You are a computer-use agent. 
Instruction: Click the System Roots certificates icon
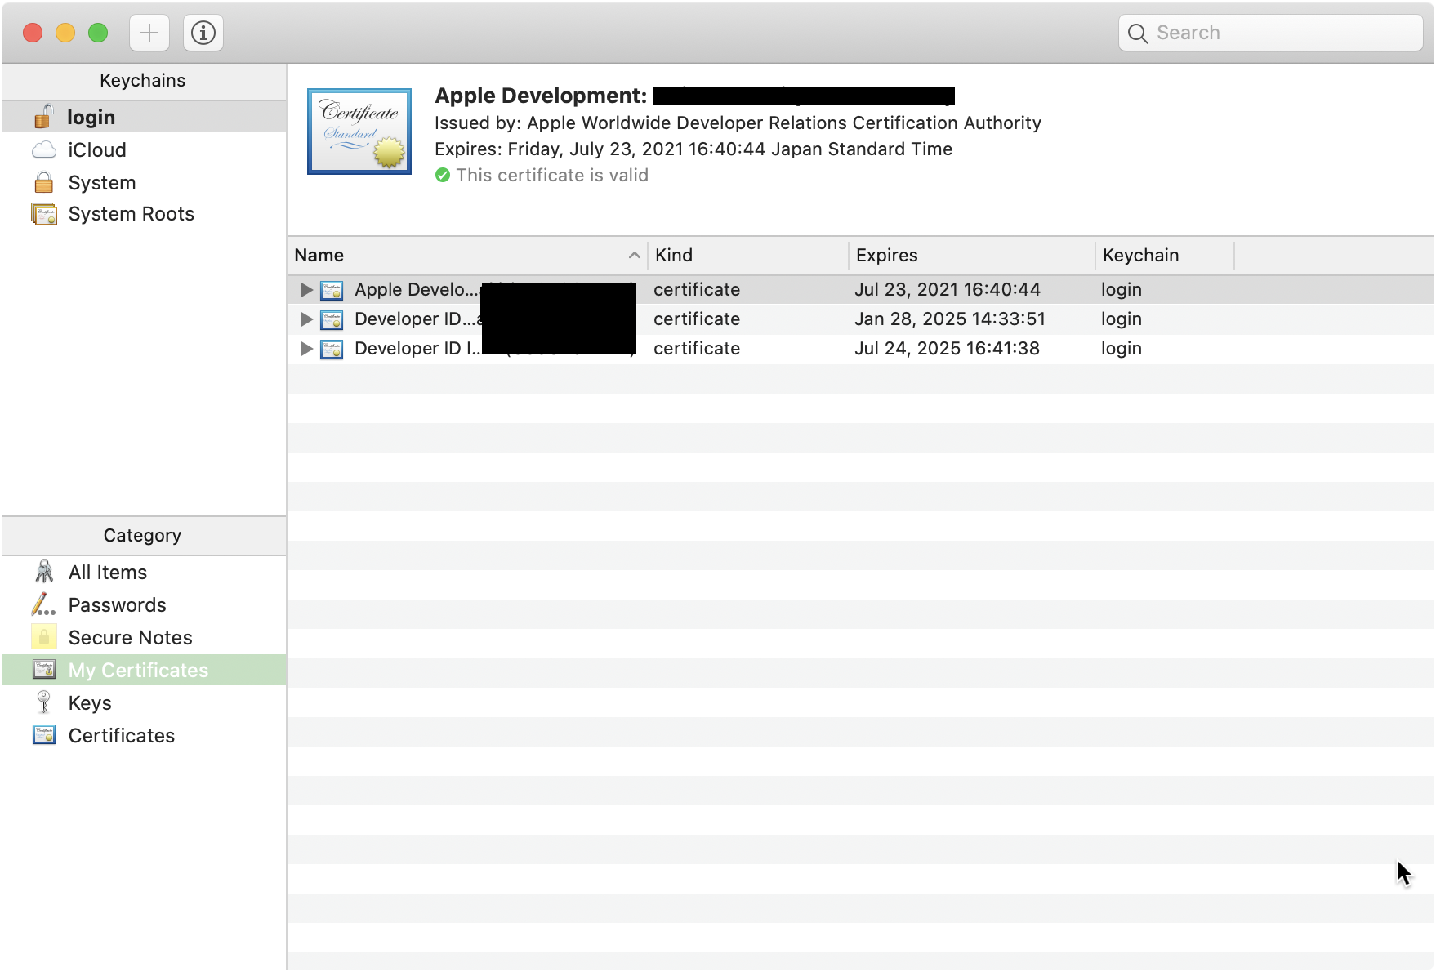click(44, 214)
